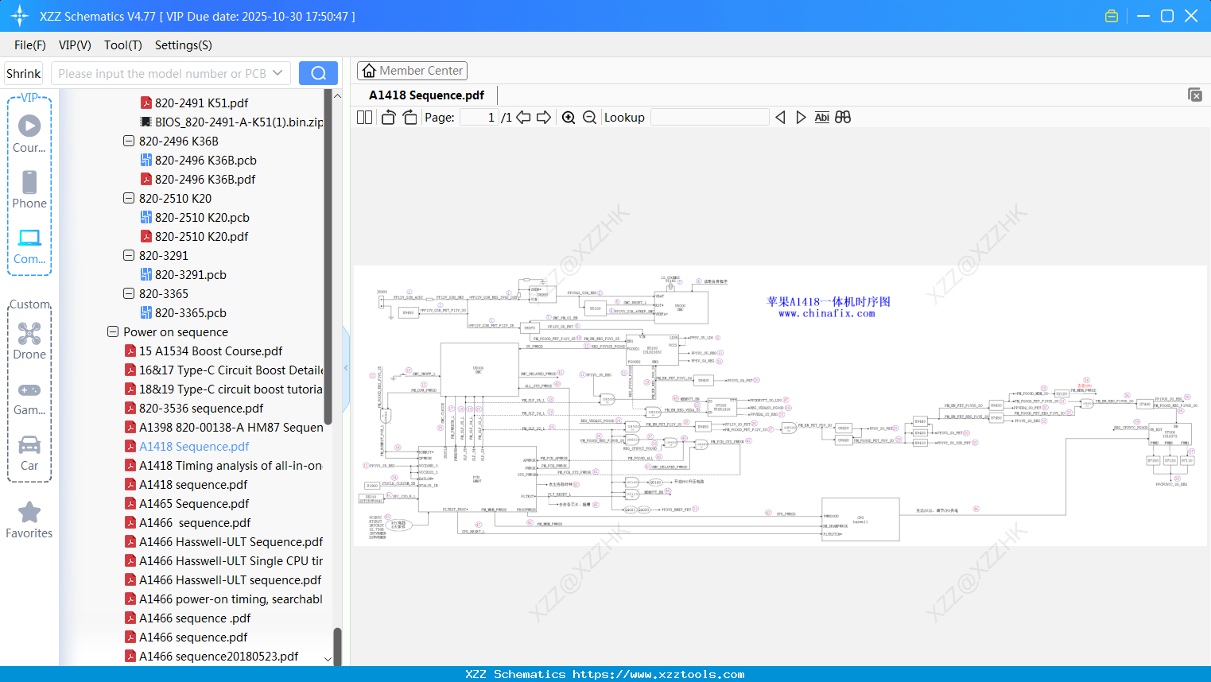
Task: Select the A1418 Sequence.pdf tab
Action: point(426,95)
